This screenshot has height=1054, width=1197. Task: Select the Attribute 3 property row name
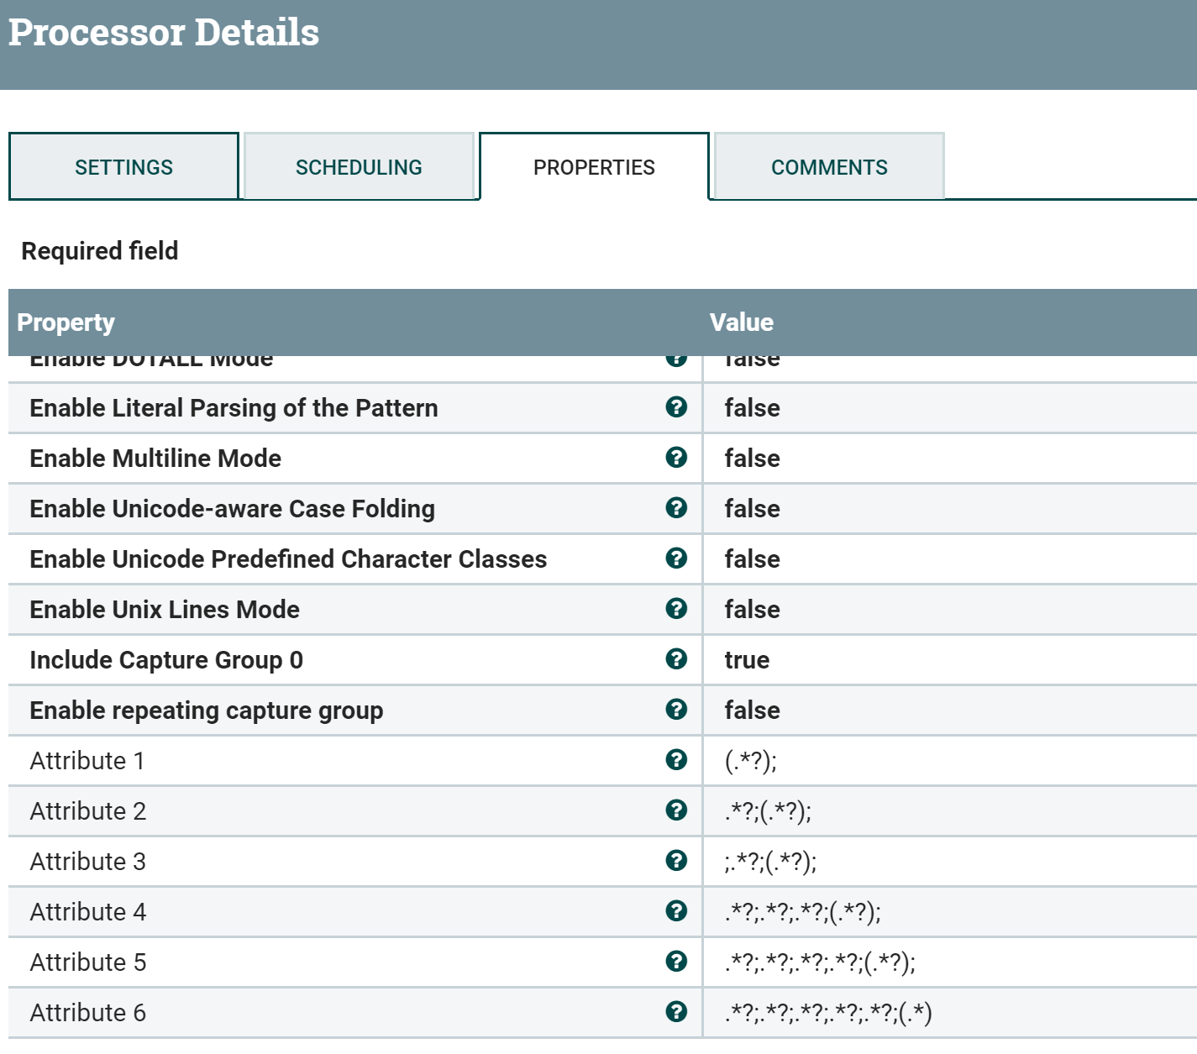point(88,862)
